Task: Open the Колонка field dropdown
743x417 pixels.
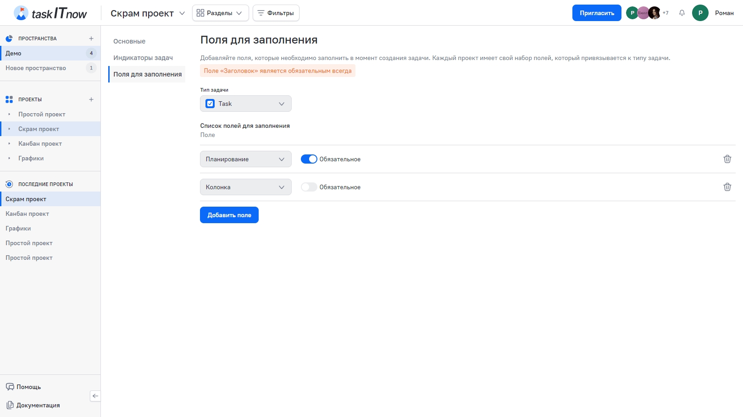Action: (246, 187)
